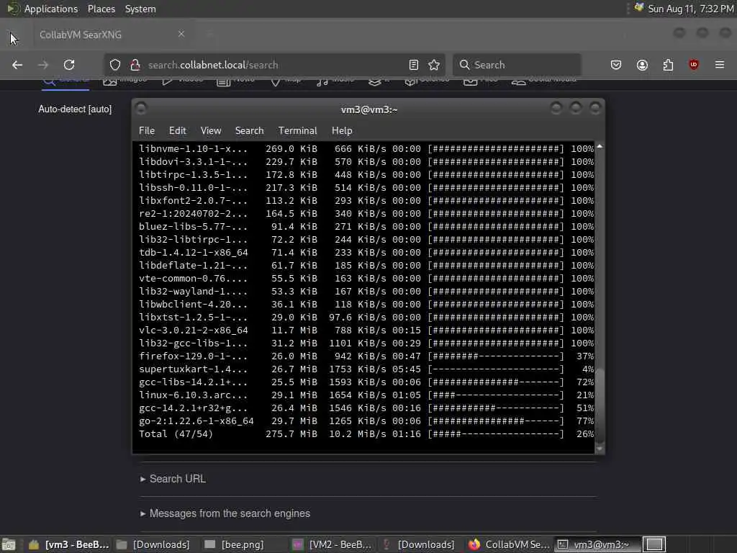Click the magnifier icon in the search box
This screenshot has height=553, width=737.
pyautogui.click(x=464, y=65)
